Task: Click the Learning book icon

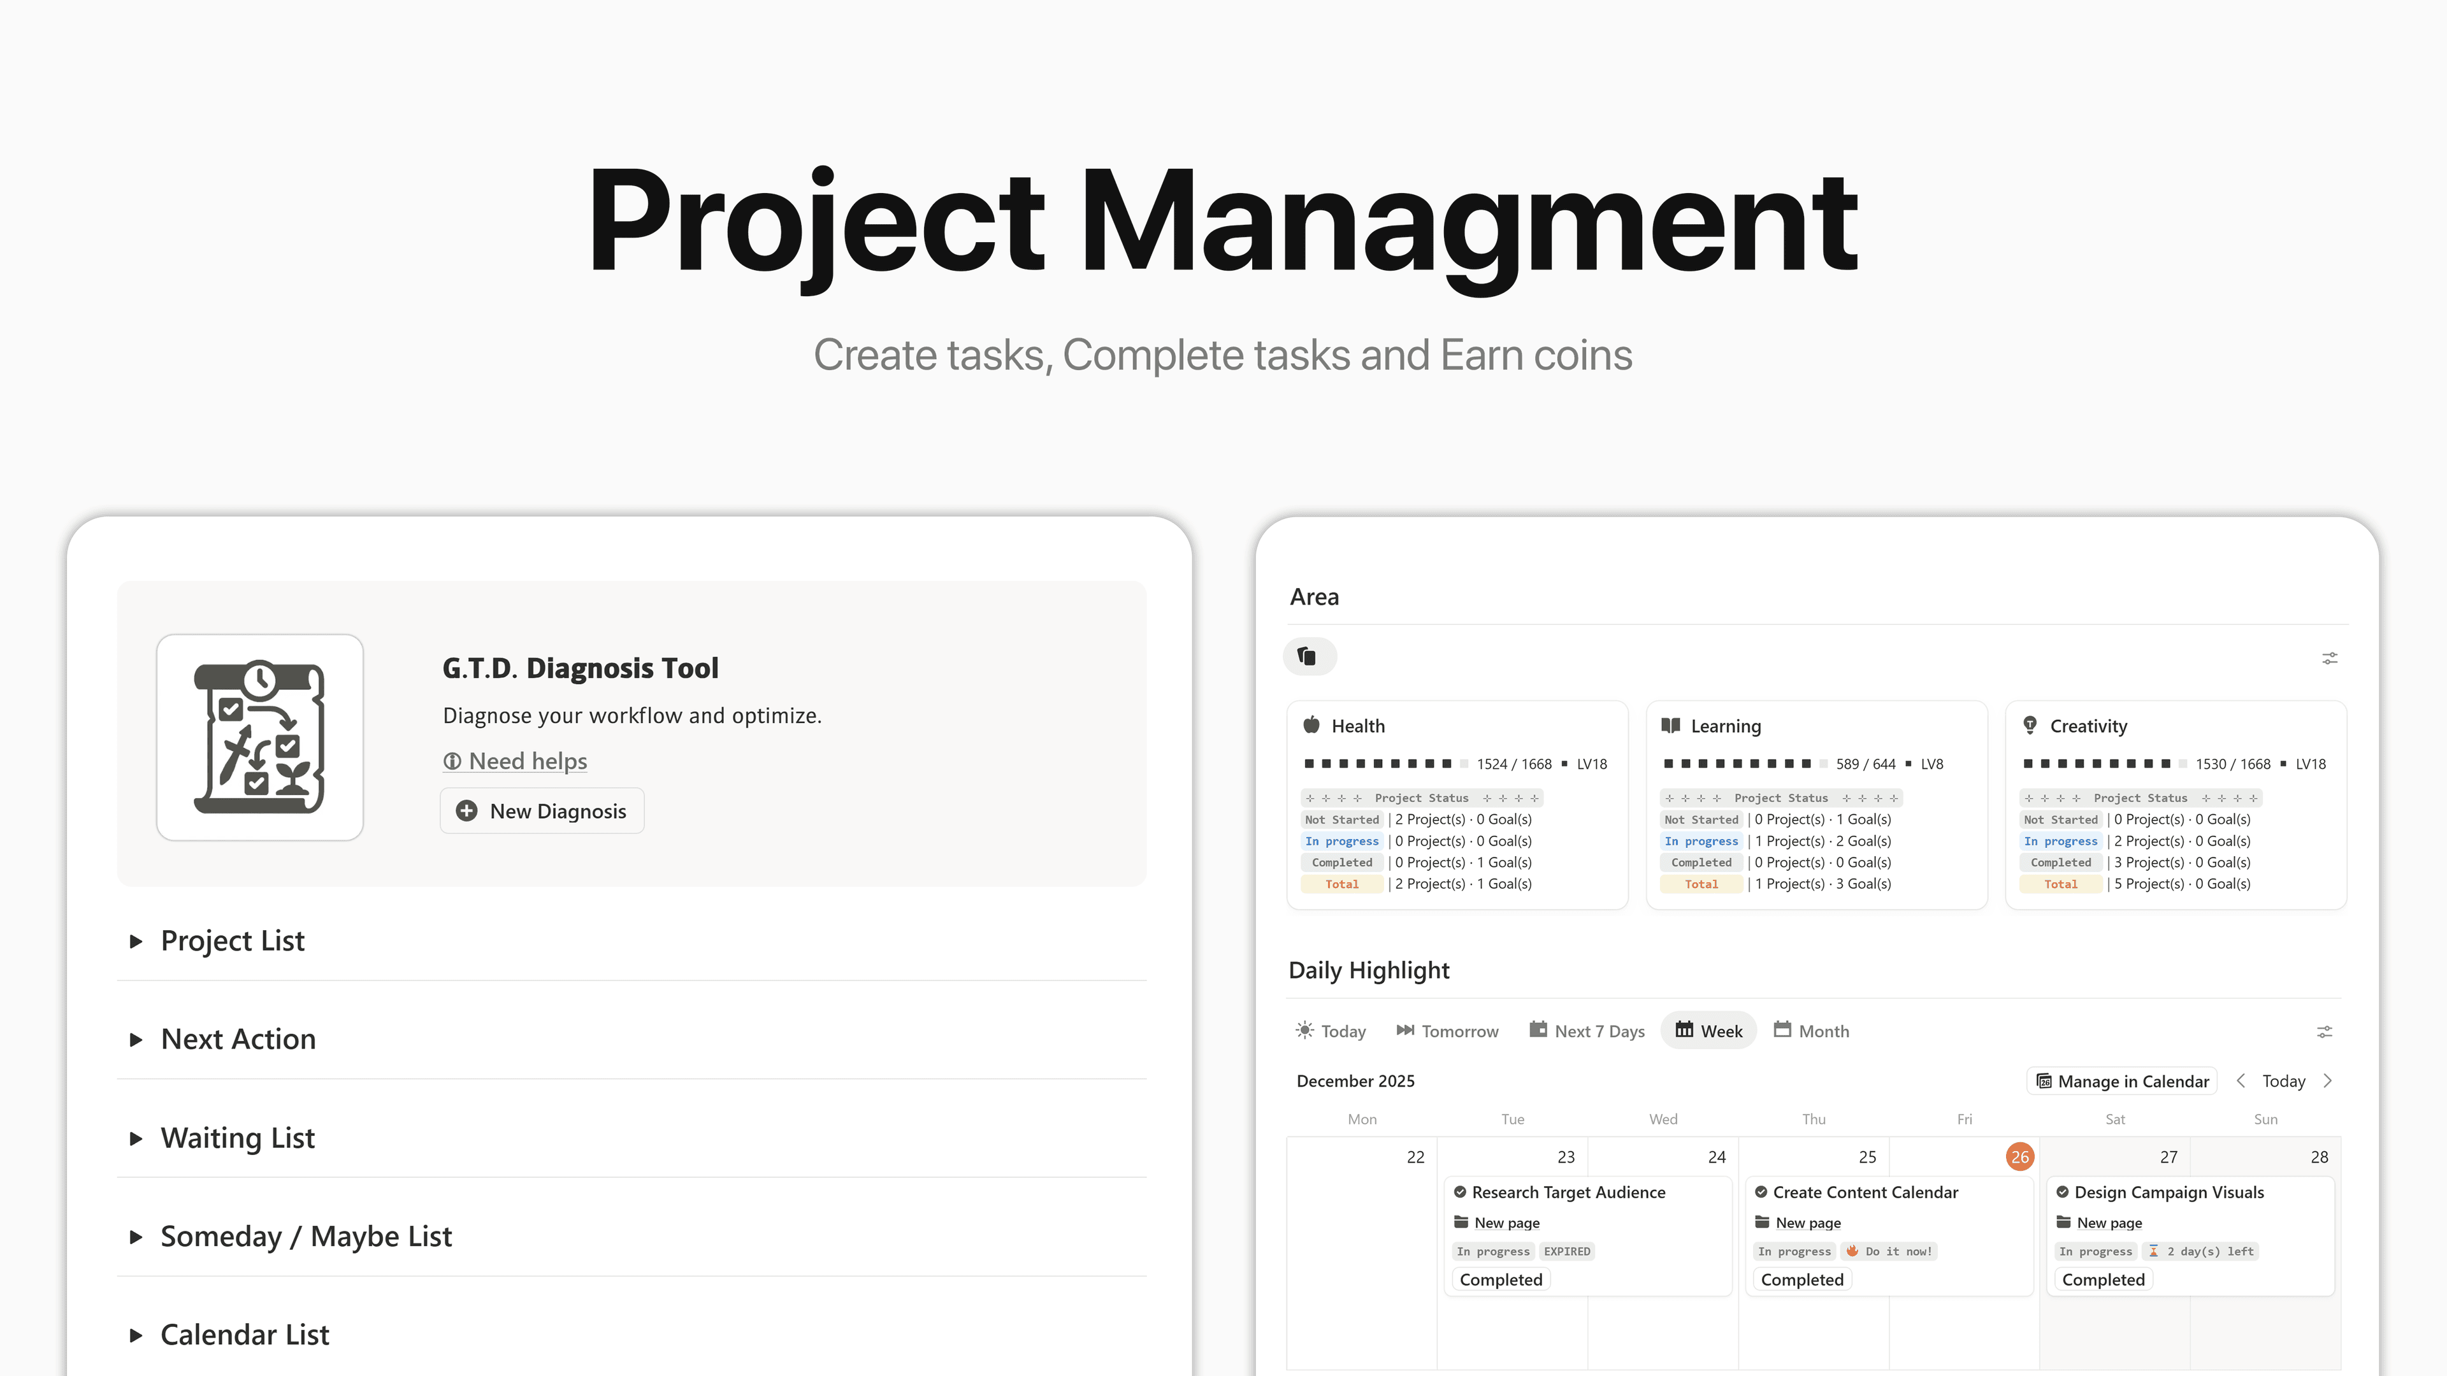Action: pos(1671,726)
